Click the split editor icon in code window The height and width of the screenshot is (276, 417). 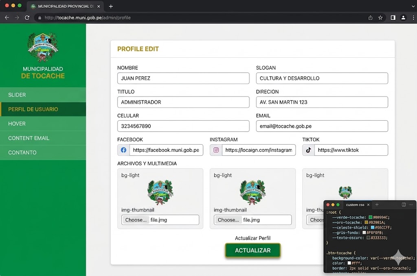(x=404, y=204)
